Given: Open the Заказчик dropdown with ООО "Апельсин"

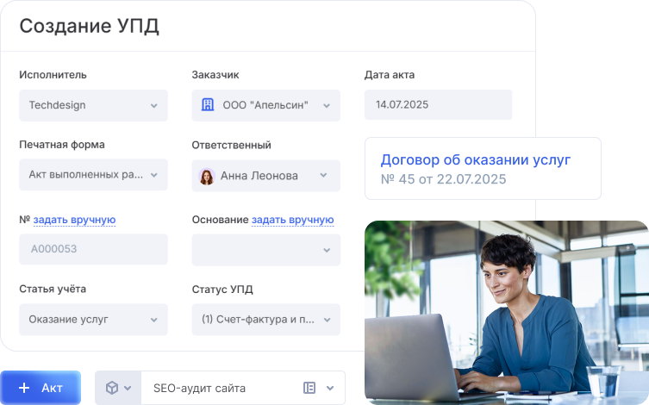Looking at the screenshot, I should 265,105.
